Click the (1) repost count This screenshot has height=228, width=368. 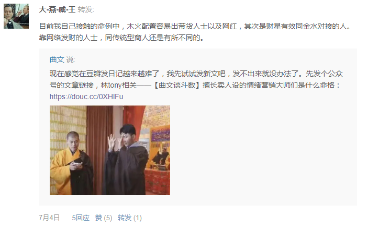[138, 218]
